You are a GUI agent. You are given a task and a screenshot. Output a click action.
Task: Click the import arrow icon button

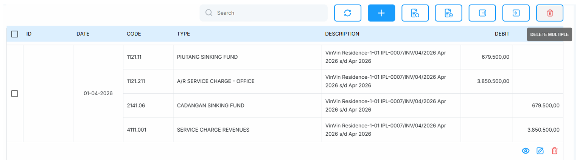[x=516, y=13]
